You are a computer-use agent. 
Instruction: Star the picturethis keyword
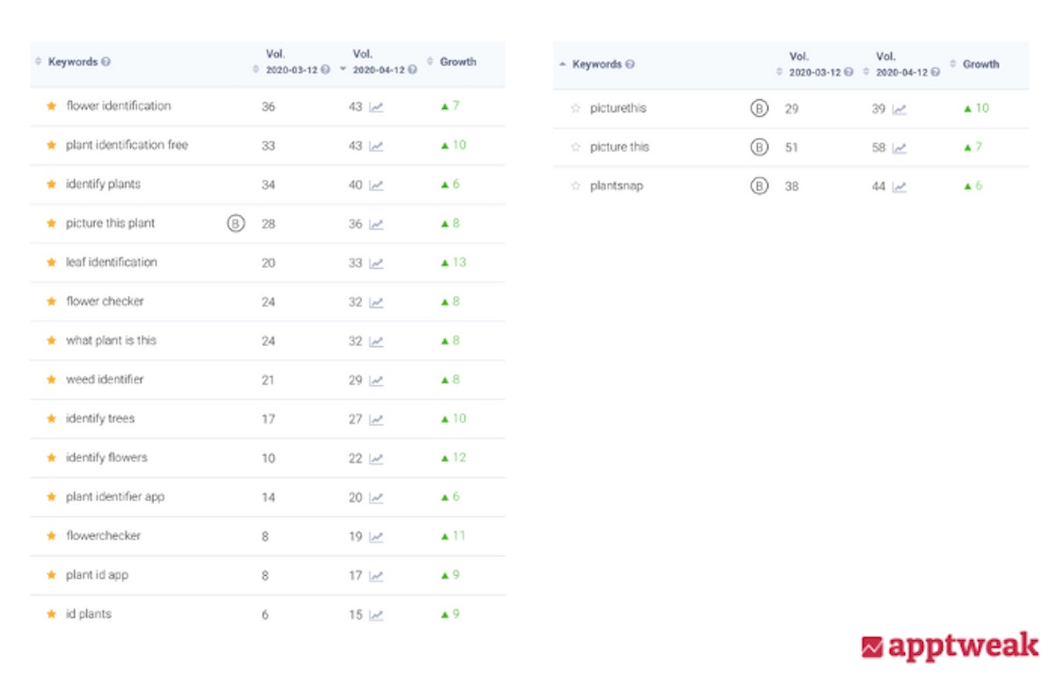pyautogui.click(x=576, y=109)
